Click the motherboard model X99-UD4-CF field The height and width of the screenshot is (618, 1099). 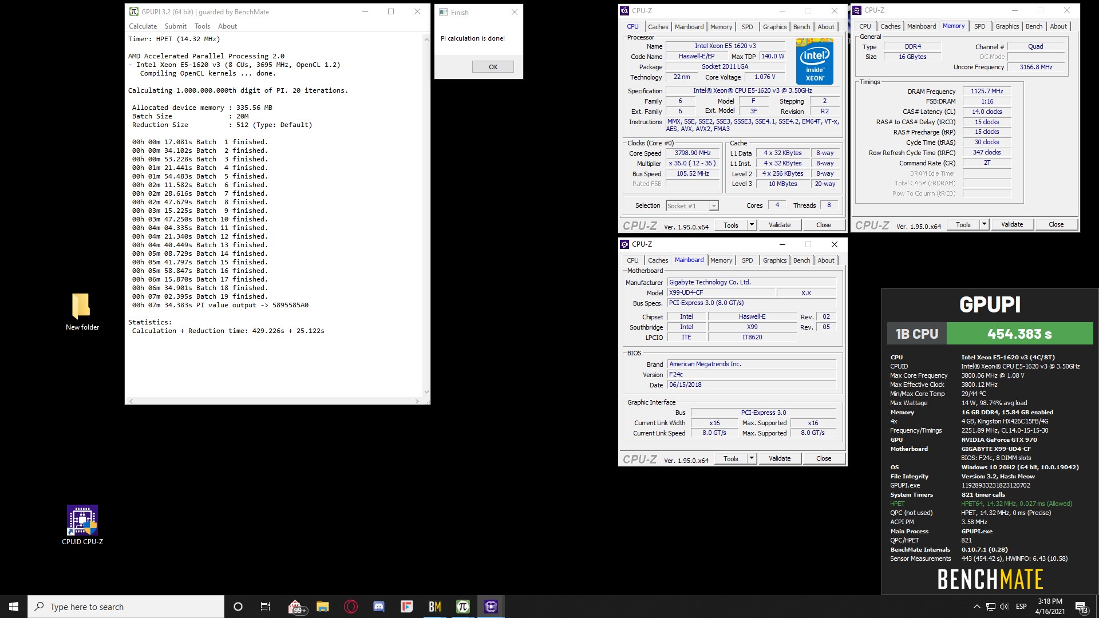click(x=721, y=292)
